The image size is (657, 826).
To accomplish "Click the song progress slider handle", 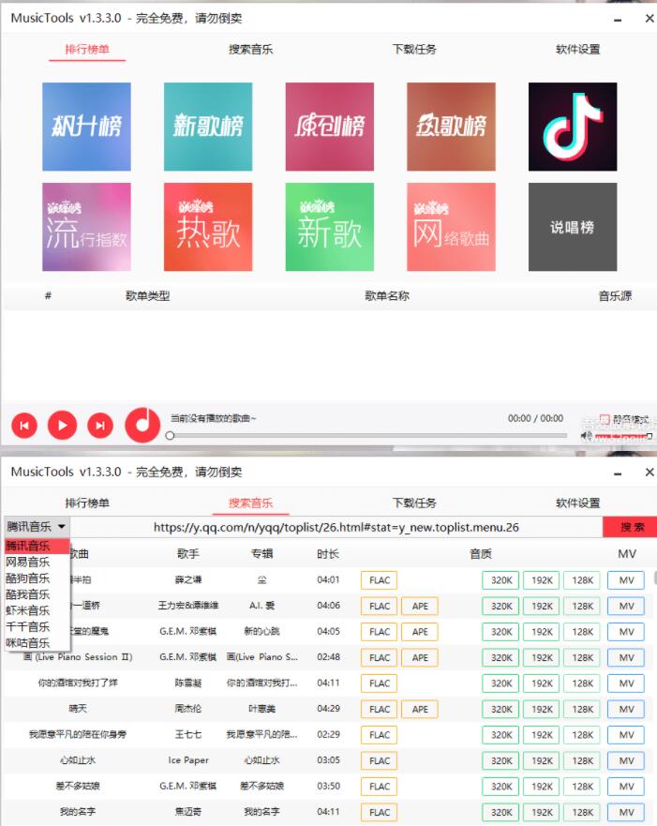I will [170, 436].
